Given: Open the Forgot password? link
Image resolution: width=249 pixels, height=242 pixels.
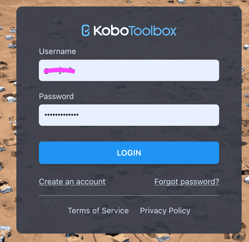Looking at the screenshot, I should tap(187, 182).
